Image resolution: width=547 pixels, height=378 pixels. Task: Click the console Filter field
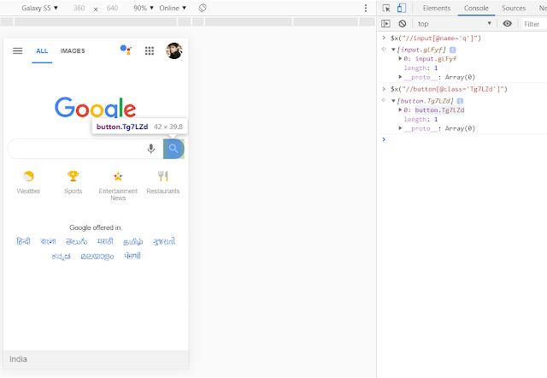[x=534, y=24]
